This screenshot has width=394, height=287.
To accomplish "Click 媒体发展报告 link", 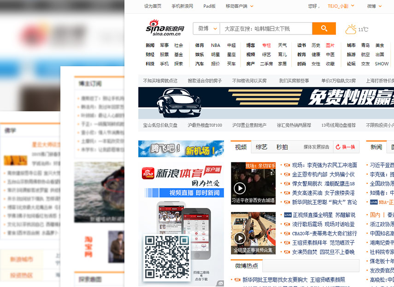I will (x=316, y=147).
